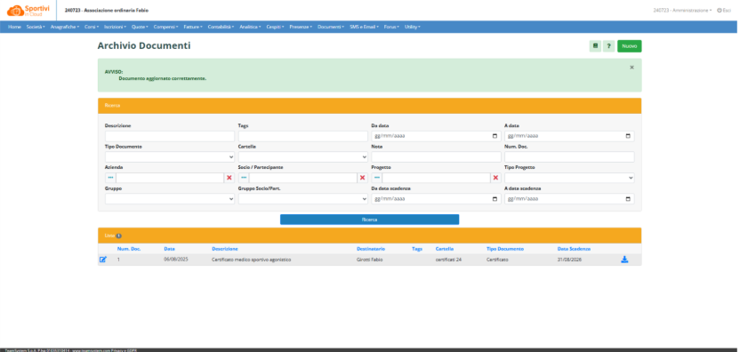The height and width of the screenshot is (352, 740).
Task: Click 'Girotti Fabio' destinatario cell
Action: pyautogui.click(x=369, y=260)
